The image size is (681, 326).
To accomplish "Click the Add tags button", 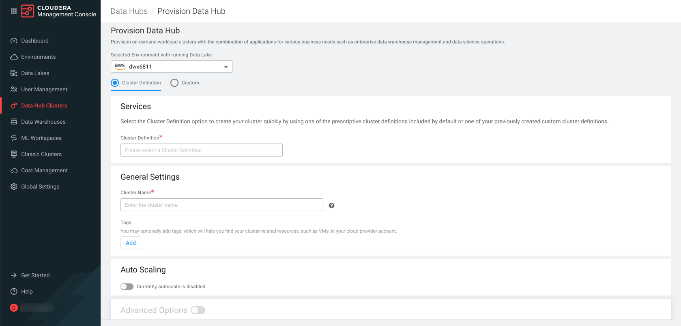I will pos(131,243).
